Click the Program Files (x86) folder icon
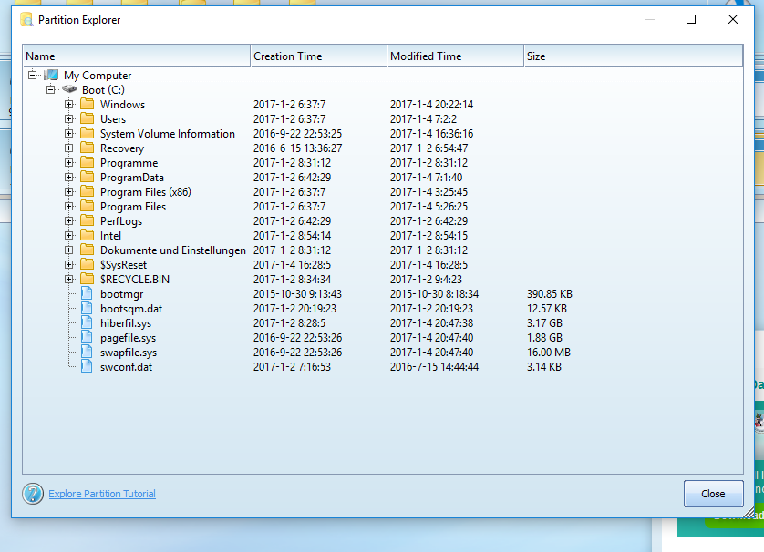 coord(88,192)
